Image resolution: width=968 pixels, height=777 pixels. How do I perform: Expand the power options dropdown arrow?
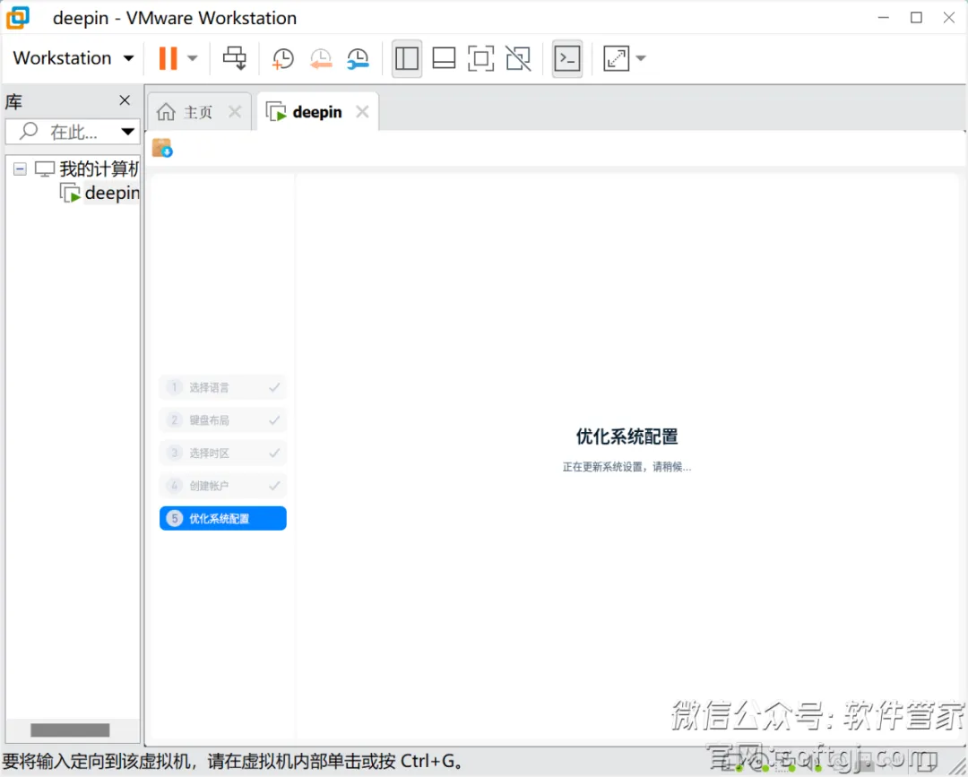[193, 58]
